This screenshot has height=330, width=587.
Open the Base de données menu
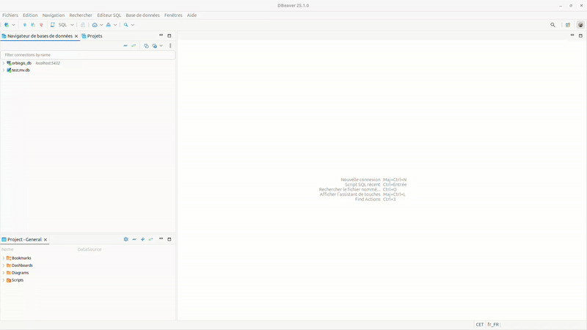[142, 15]
